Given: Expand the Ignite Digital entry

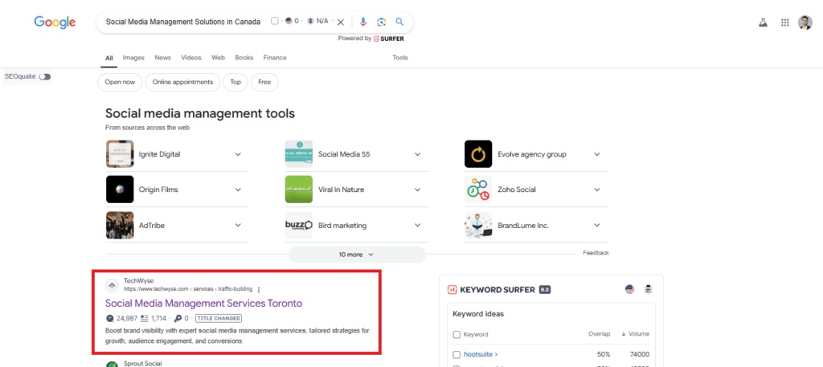Looking at the screenshot, I should coord(238,154).
